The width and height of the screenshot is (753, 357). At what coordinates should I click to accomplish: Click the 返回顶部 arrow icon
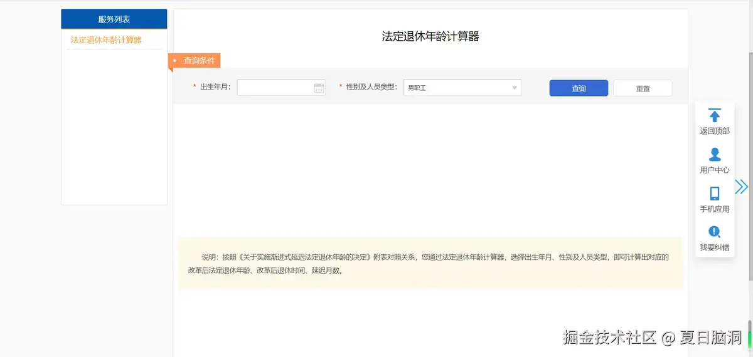point(714,116)
